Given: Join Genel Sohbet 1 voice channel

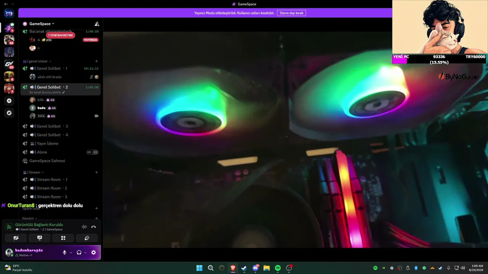Looking at the screenshot, I should [x=61, y=68].
